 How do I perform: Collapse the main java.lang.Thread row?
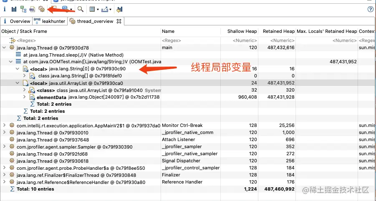pyautogui.click(x=4, y=47)
